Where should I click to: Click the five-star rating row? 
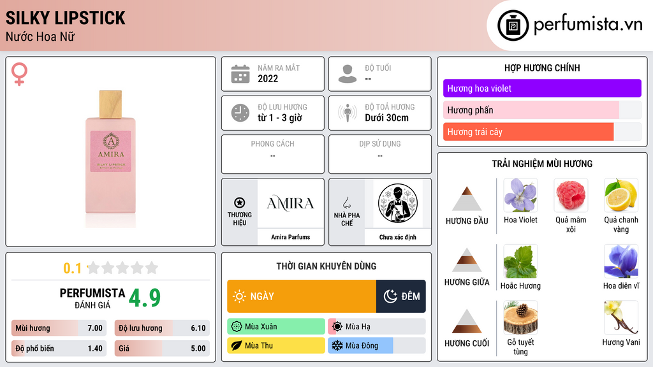(123, 268)
